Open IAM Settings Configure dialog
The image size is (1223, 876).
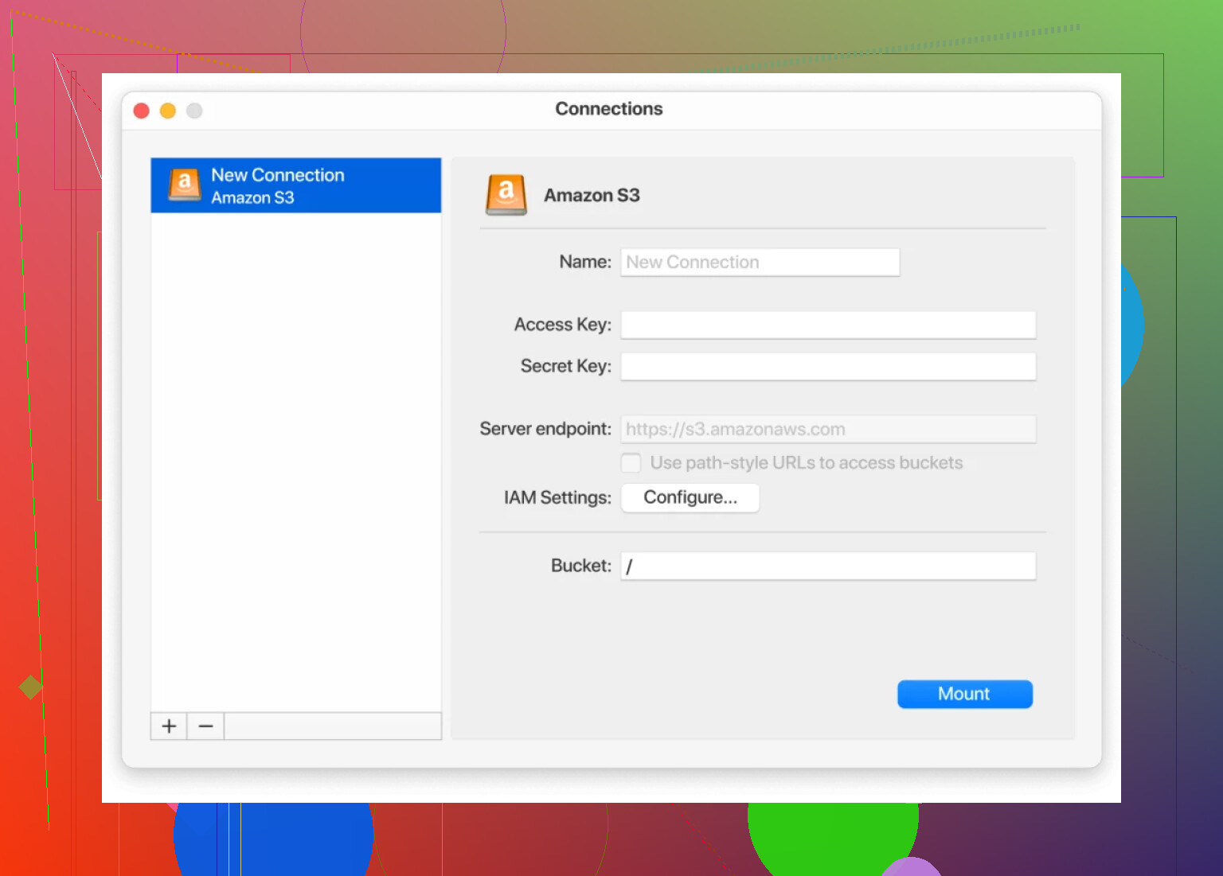tap(690, 498)
